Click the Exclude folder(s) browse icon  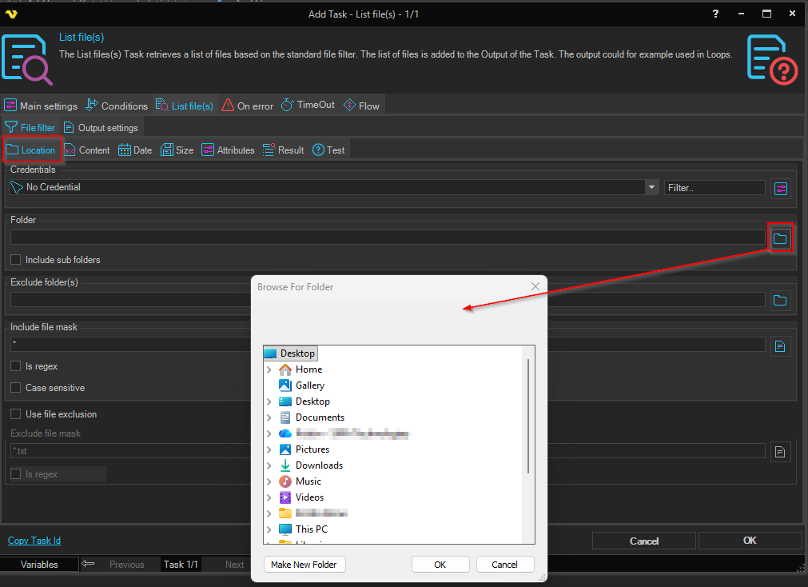(x=780, y=301)
